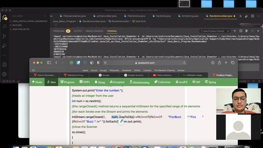This screenshot has width=263, height=148.
Task: Add new terminal with plus icon
Action: (235, 31)
